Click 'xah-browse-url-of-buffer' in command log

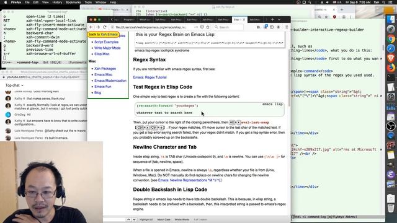(51, 54)
